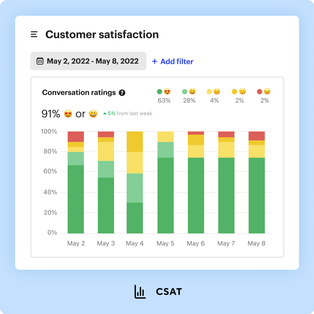Click the plus icon beside Add filter
Screen dimensions: 314x314
(155, 61)
